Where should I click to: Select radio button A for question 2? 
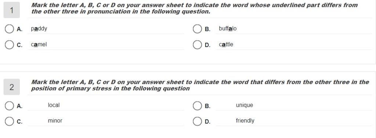(9, 106)
